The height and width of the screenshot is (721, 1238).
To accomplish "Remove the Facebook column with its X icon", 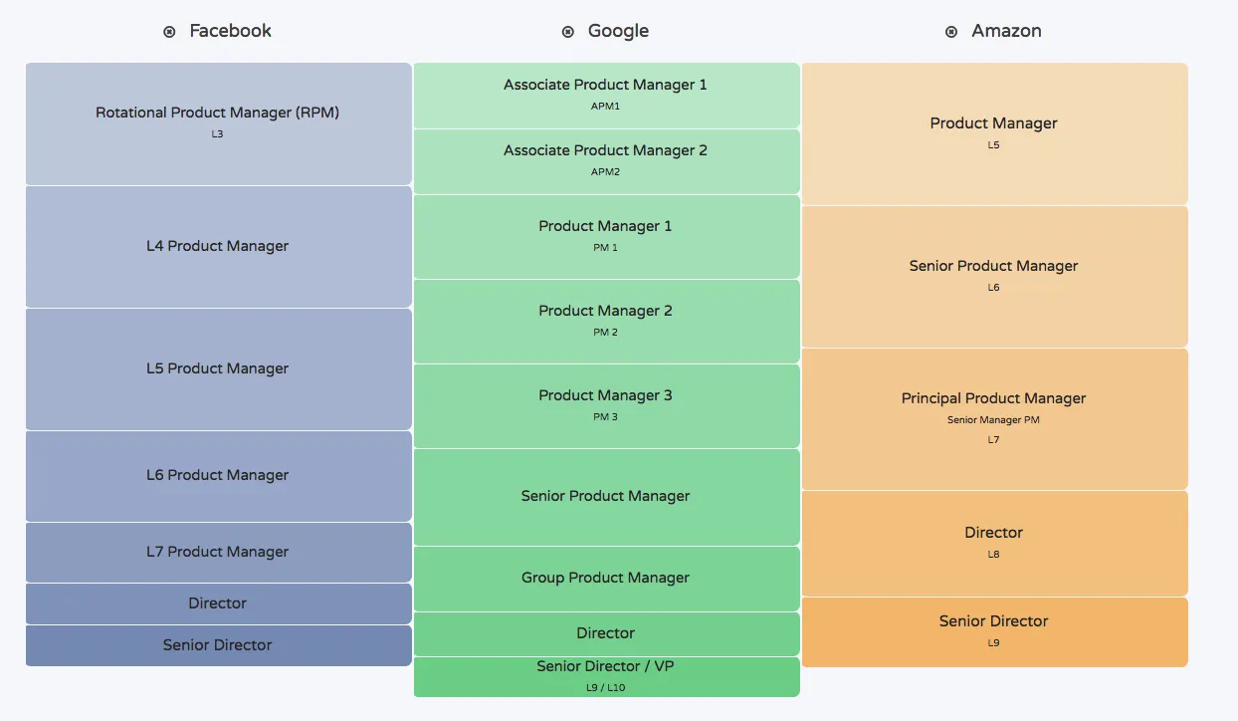I will [x=169, y=32].
